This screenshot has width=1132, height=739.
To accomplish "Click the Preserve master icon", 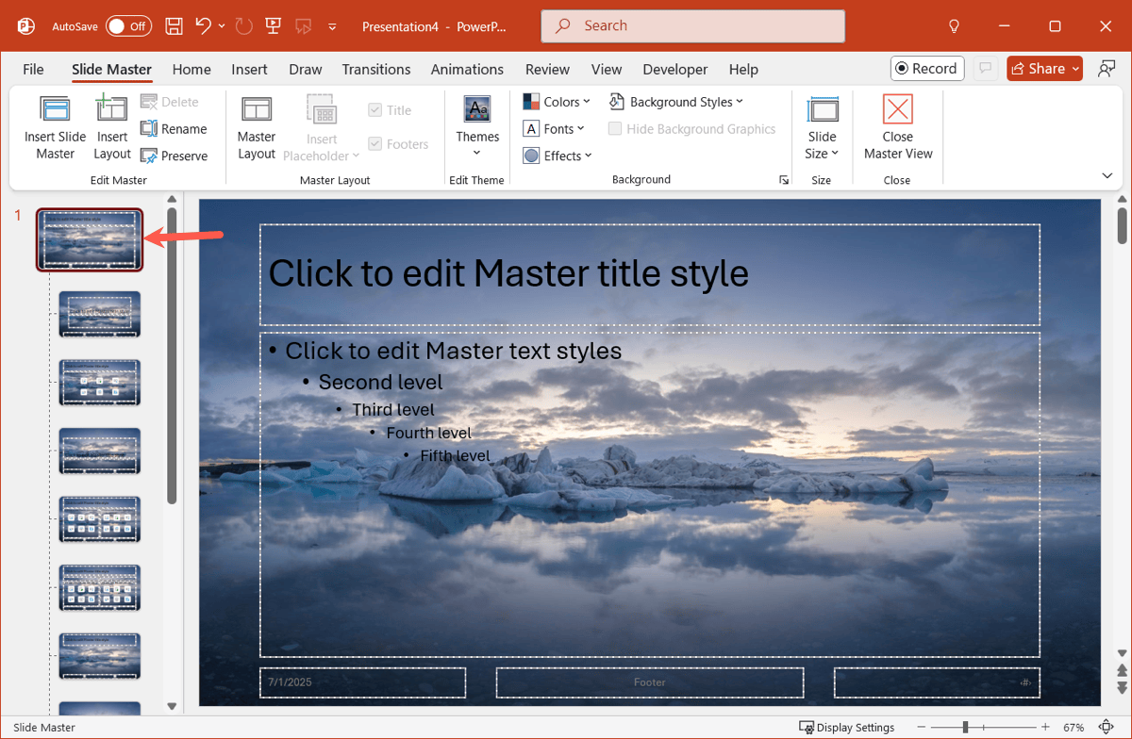I will [x=149, y=156].
